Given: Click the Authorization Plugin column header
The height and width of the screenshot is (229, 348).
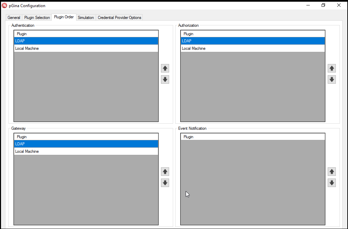Looking at the screenshot, I should pos(253,34).
